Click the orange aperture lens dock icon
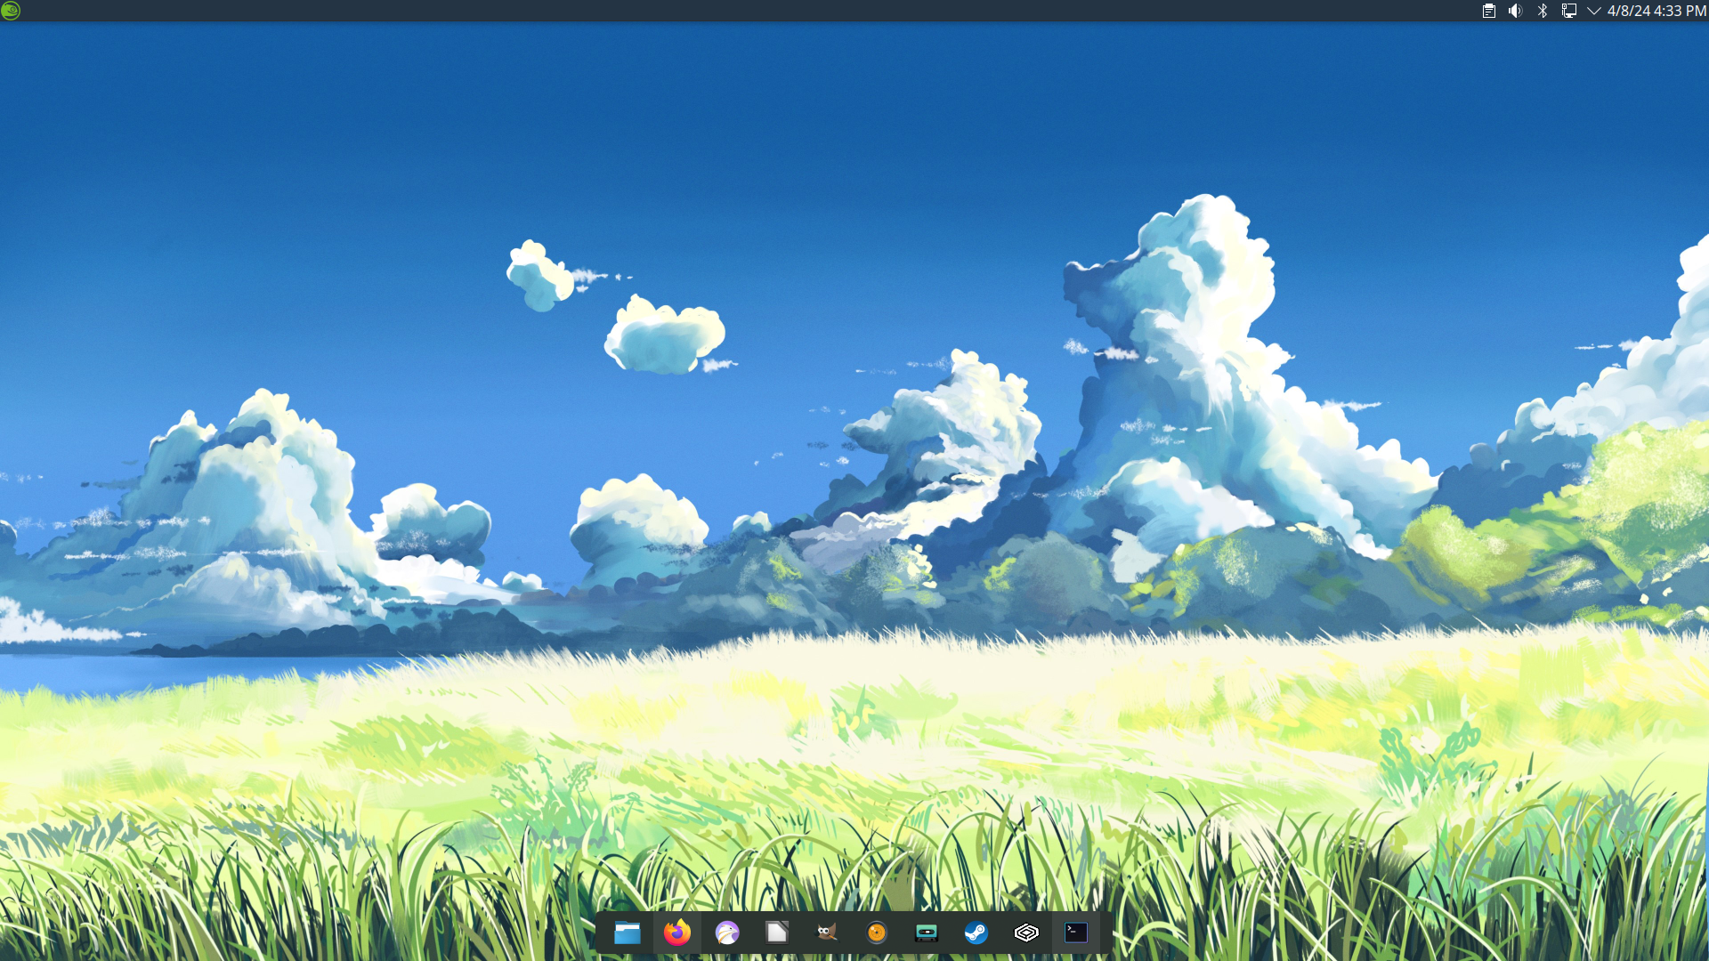This screenshot has height=961, width=1709. [877, 933]
